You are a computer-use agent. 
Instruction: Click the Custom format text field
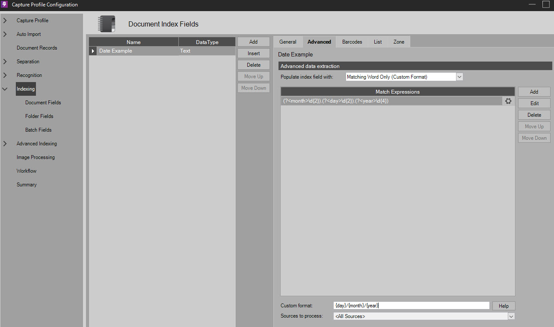[x=411, y=306]
